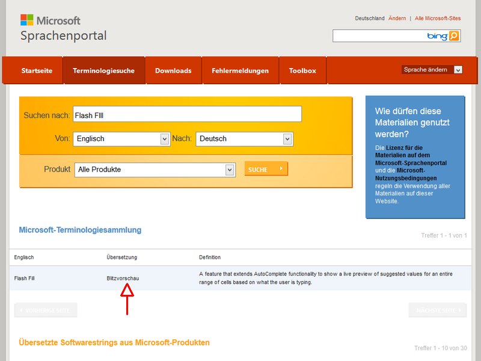Click the Übersetzung column header

tap(122, 258)
